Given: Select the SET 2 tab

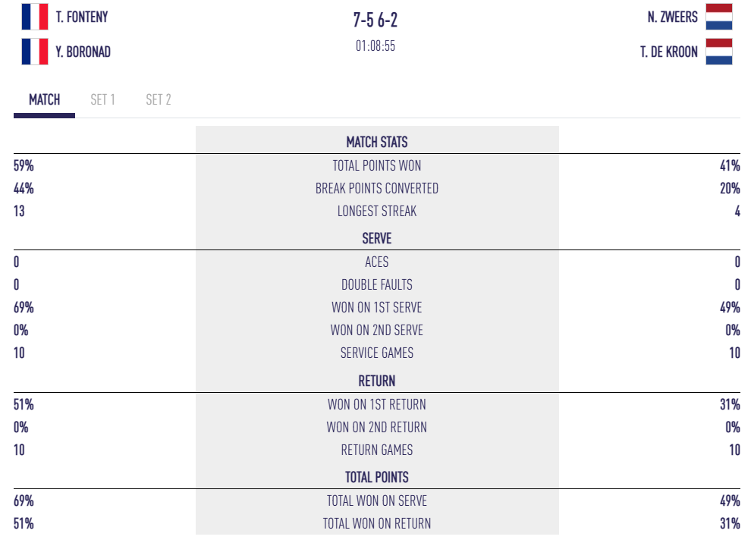Looking at the screenshot, I should pyautogui.click(x=158, y=100).
